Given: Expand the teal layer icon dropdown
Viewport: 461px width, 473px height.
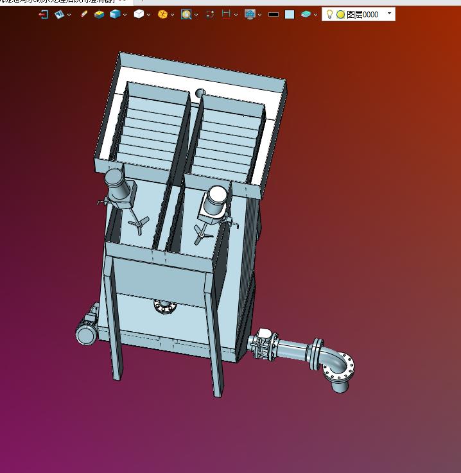Looking at the screenshot, I should 316,15.
